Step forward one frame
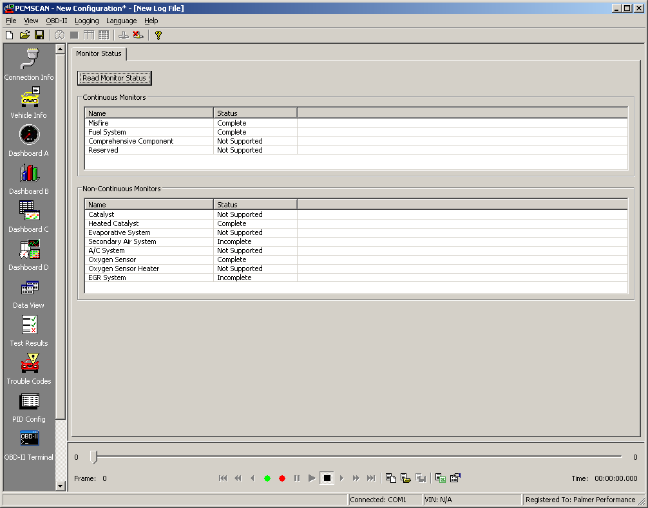The height and width of the screenshot is (508, 648). pos(342,478)
